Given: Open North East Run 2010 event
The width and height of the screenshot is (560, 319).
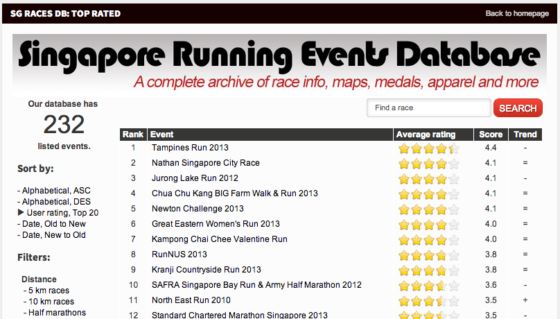Looking at the screenshot, I should (191, 300).
